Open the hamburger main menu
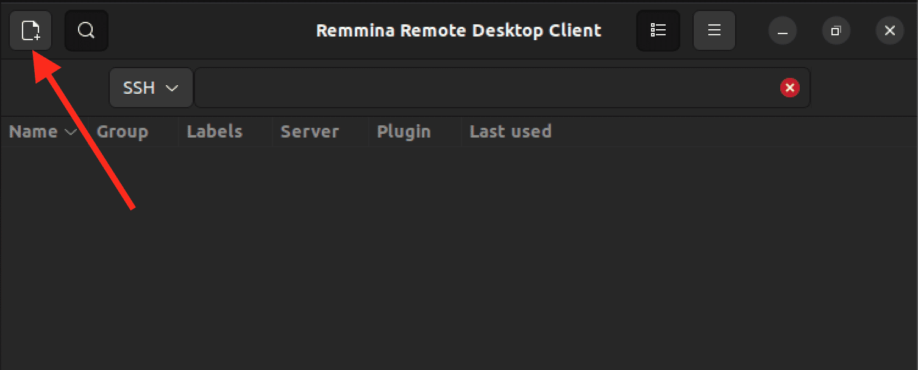This screenshot has width=918, height=370. (714, 30)
